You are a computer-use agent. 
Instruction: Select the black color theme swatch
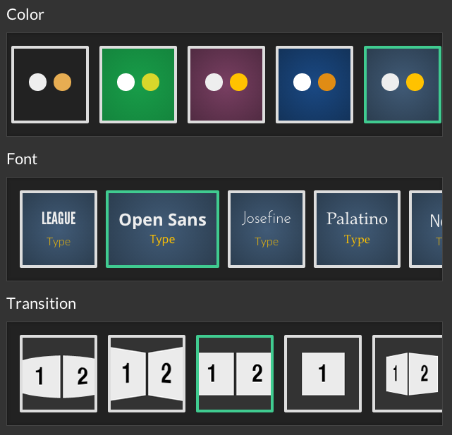coord(50,84)
